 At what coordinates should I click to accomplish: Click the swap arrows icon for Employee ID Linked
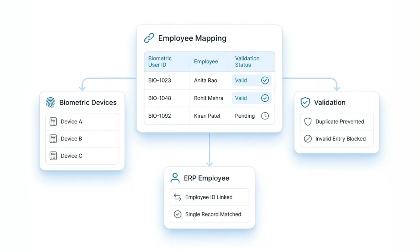(178, 197)
